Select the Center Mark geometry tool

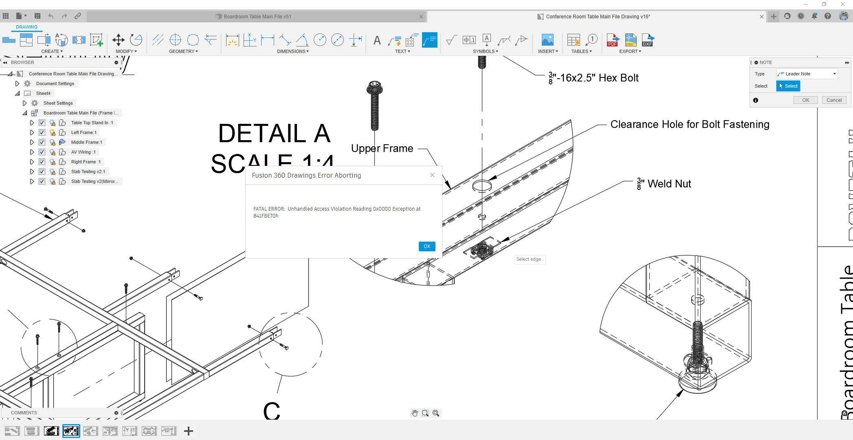175,40
